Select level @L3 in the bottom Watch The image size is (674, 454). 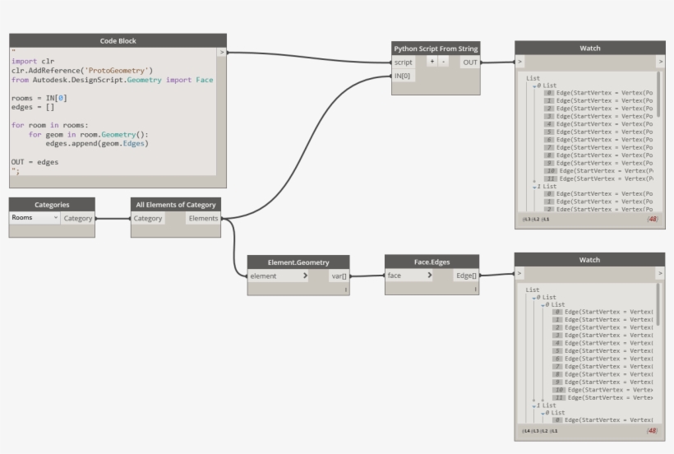pos(535,431)
